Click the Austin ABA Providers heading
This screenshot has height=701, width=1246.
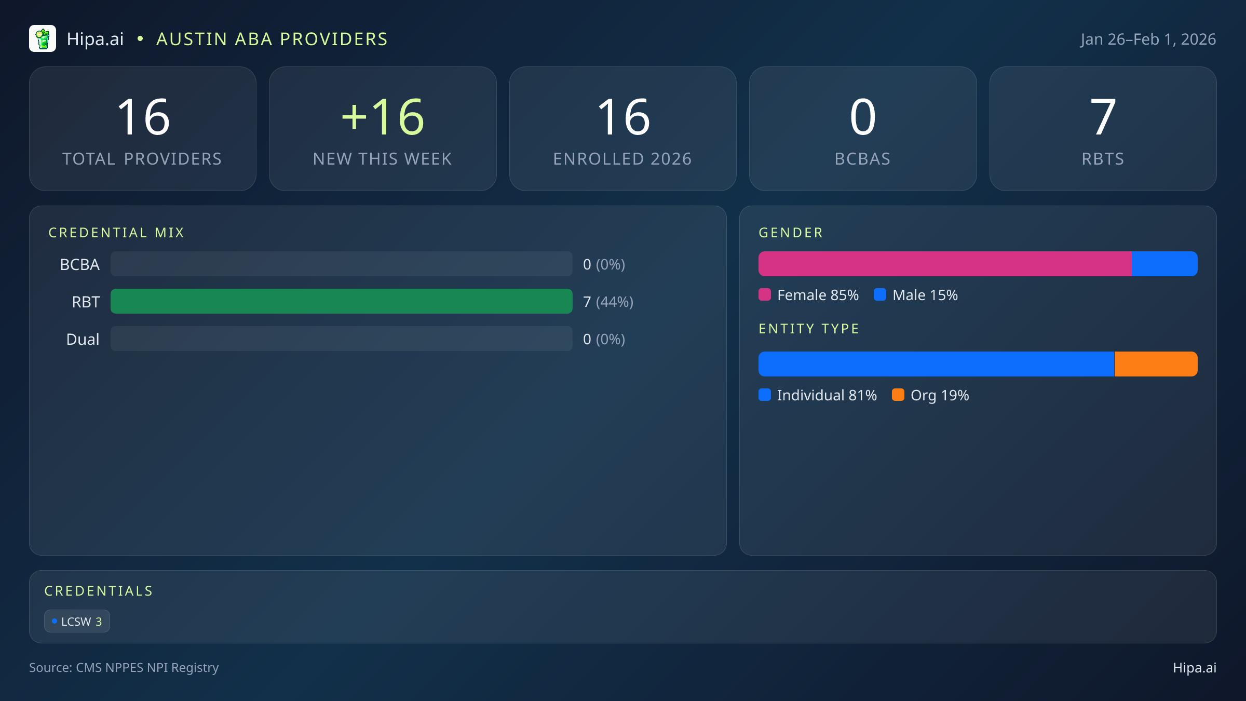pos(272,39)
